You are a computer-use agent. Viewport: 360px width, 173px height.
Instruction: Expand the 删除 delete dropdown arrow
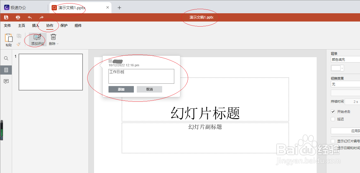pyautogui.click(x=57, y=43)
